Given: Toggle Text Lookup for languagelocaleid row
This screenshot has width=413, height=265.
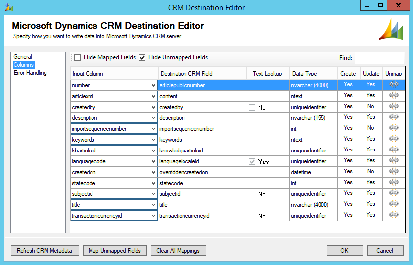Looking at the screenshot, I should pyautogui.click(x=252, y=162).
